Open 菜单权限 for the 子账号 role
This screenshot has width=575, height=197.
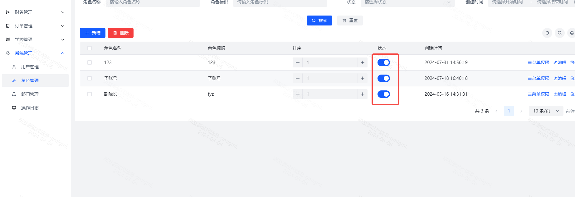(538, 78)
